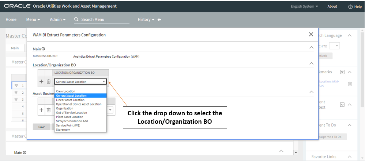The width and height of the screenshot is (365, 162).
Task: Click the Bookmarks panel menu icon
Action: click(342, 72)
